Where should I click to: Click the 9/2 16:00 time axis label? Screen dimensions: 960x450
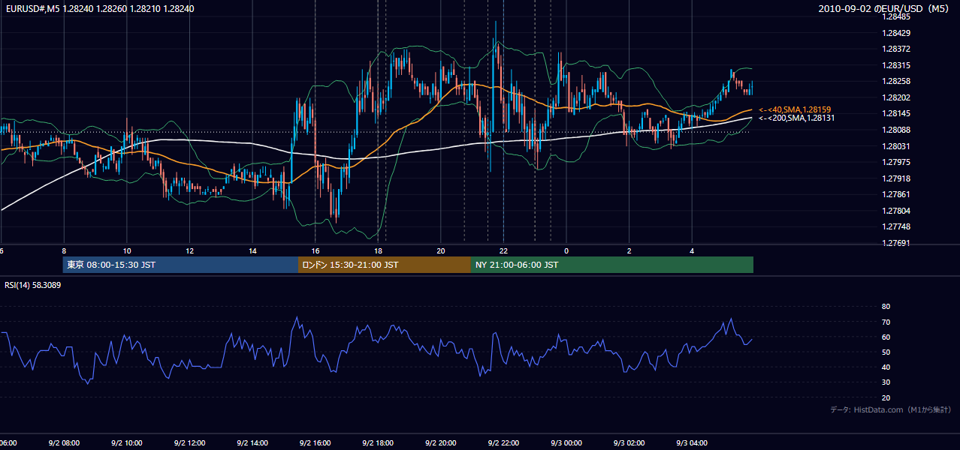click(x=315, y=443)
